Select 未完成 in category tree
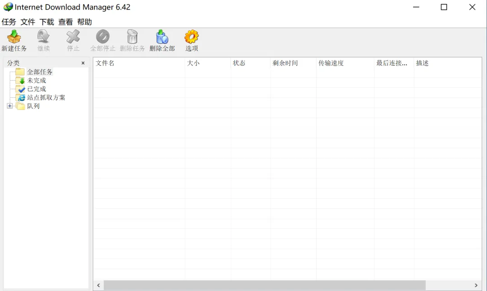Viewport: 487px width, 291px height. (37, 80)
